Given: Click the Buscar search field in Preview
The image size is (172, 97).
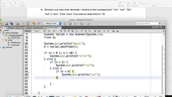Looking at the screenshot, I should (x=155, y=3).
